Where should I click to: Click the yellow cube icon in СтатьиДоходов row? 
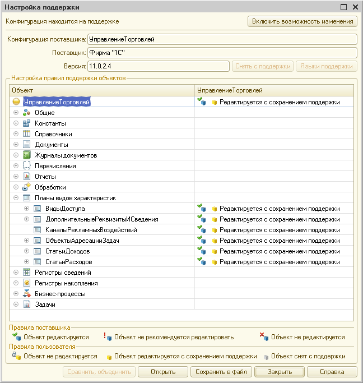click(215, 251)
